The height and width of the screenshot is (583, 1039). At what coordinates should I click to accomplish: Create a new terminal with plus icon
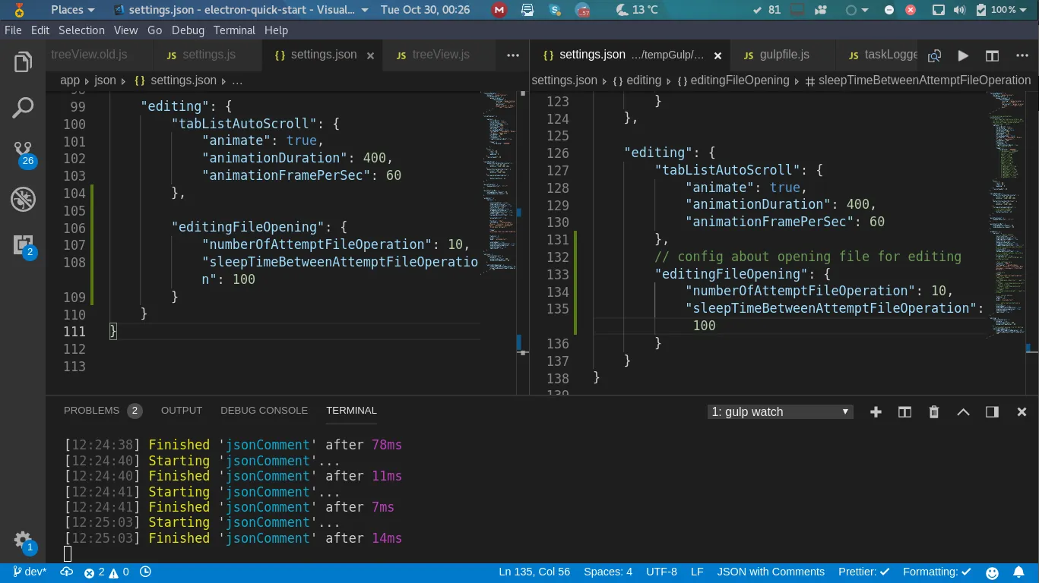[x=876, y=412]
